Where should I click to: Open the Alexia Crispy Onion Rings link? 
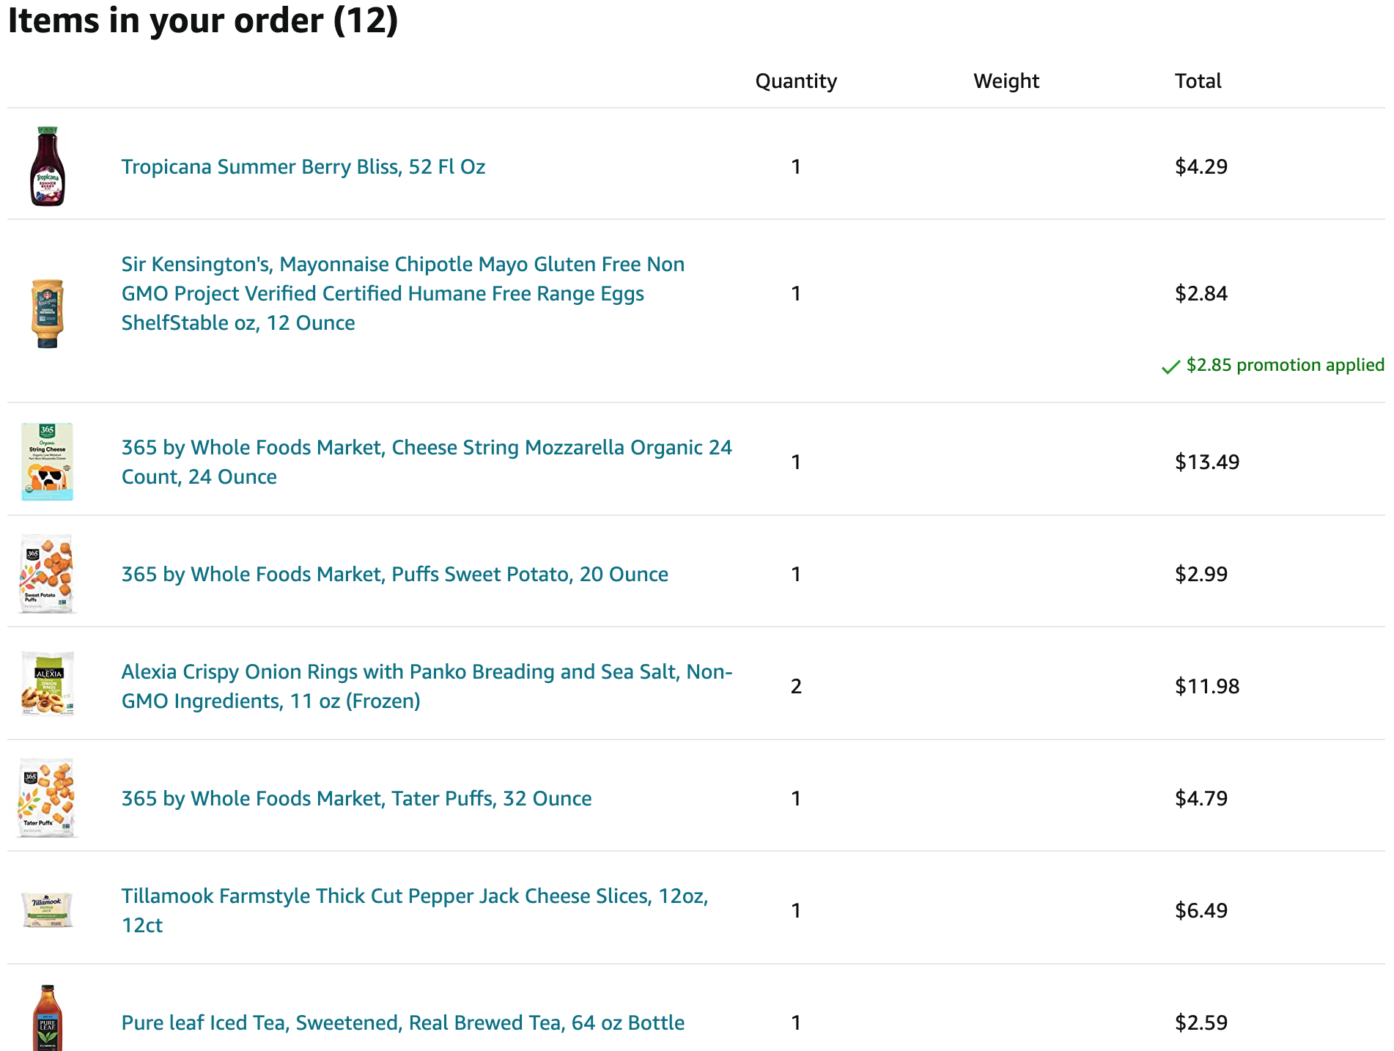[427, 686]
